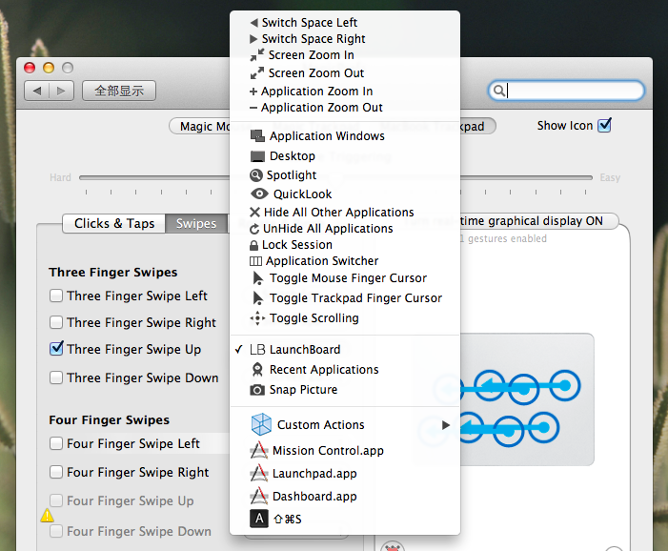Open the Magic Mouse device selector
This screenshot has height=551, width=668.
(x=200, y=127)
